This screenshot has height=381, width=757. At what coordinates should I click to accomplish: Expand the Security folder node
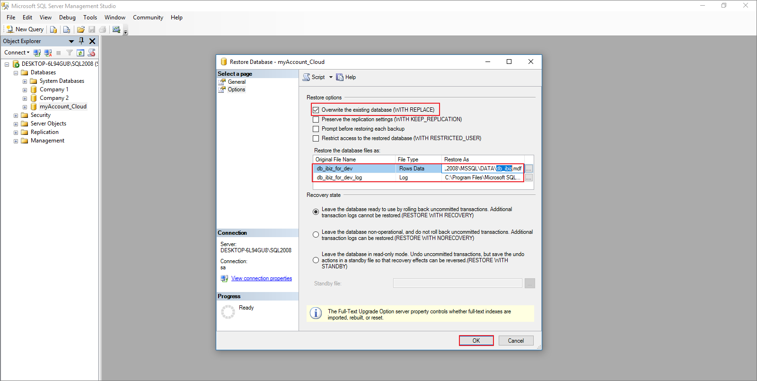(x=16, y=115)
